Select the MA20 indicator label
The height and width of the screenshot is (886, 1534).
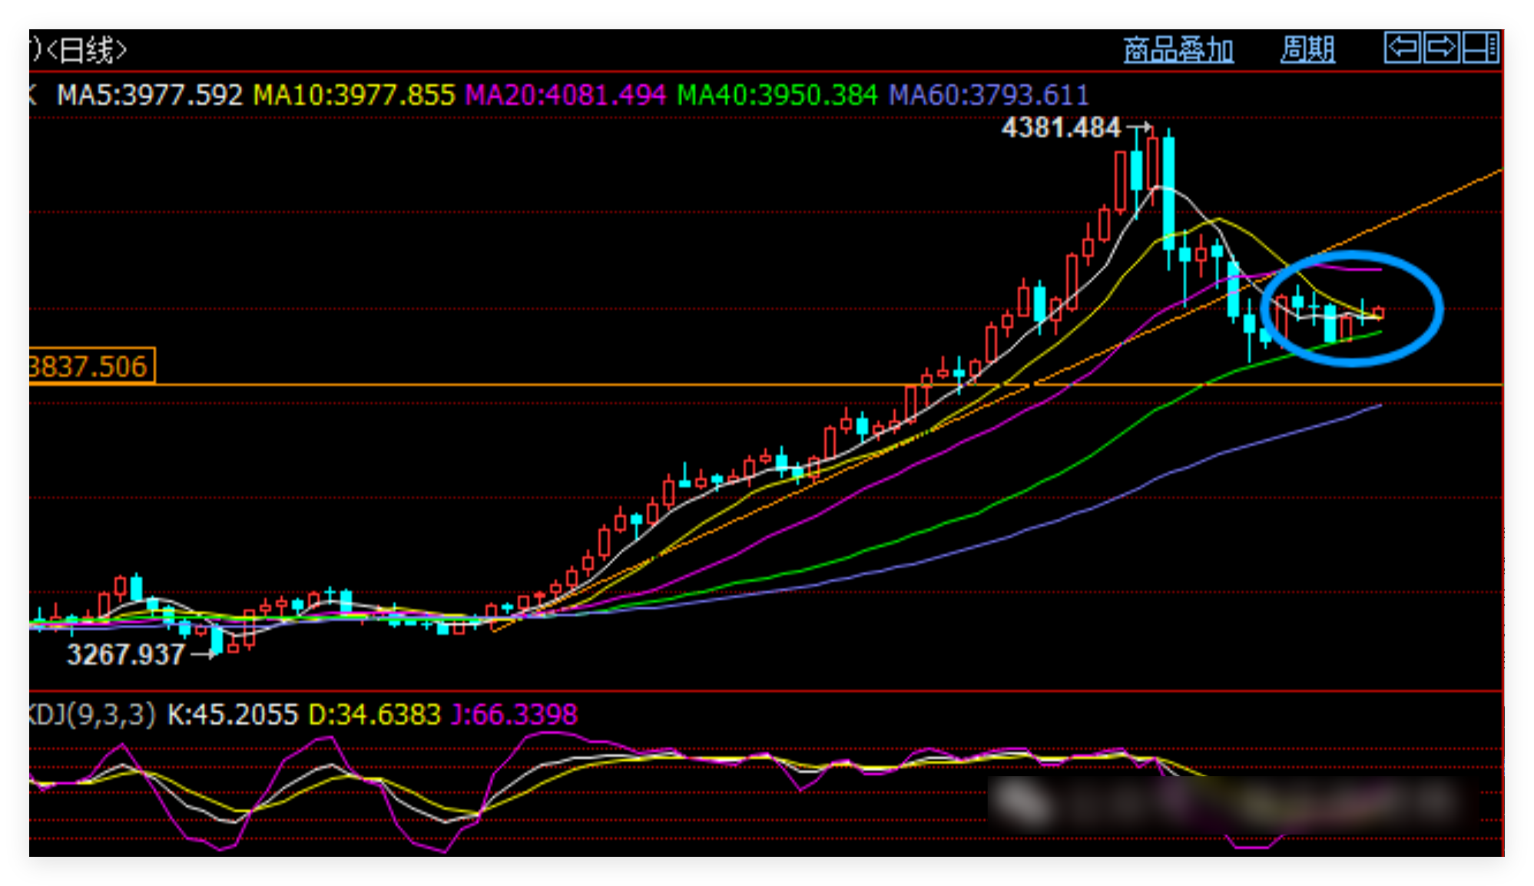[565, 95]
